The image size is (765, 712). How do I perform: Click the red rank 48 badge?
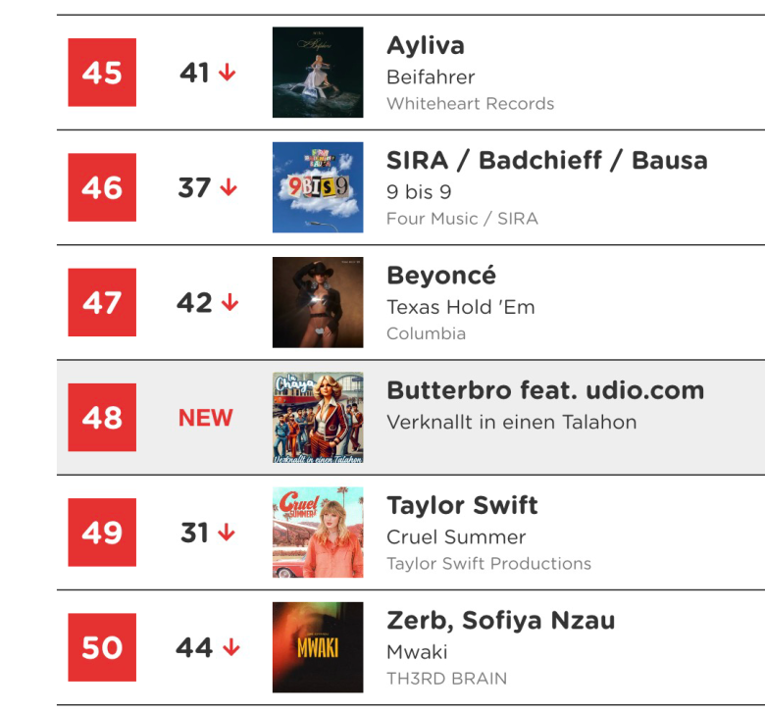coord(102,417)
